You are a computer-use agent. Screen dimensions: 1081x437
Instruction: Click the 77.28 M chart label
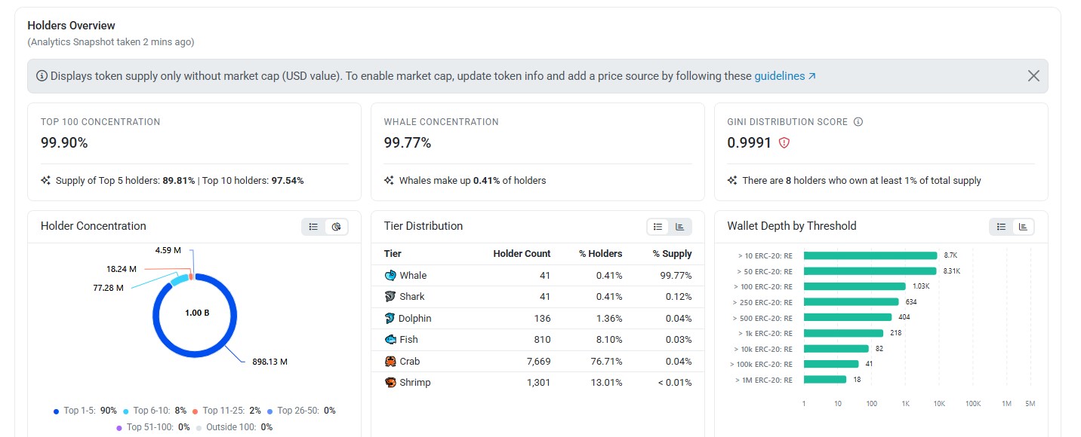tap(109, 288)
